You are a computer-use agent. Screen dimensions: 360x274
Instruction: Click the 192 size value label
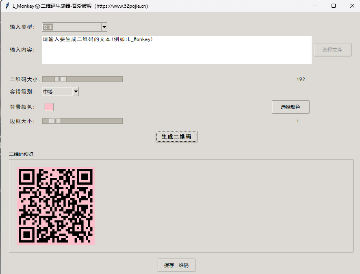pyautogui.click(x=301, y=80)
